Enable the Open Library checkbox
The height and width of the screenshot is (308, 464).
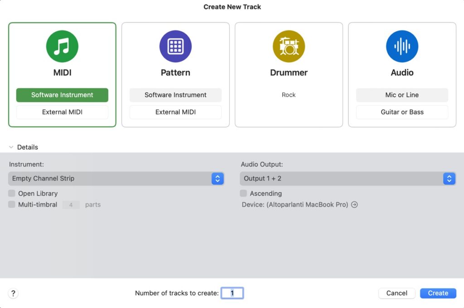(12, 193)
